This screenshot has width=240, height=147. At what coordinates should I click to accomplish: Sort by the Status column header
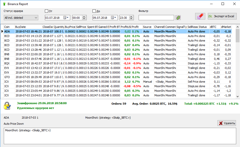(204, 27)
